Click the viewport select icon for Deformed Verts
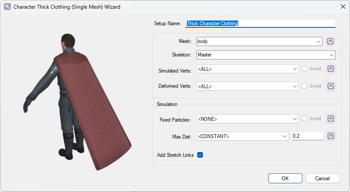Image resolution: width=350 pixels, height=192 pixels. click(x=331, y=86)
